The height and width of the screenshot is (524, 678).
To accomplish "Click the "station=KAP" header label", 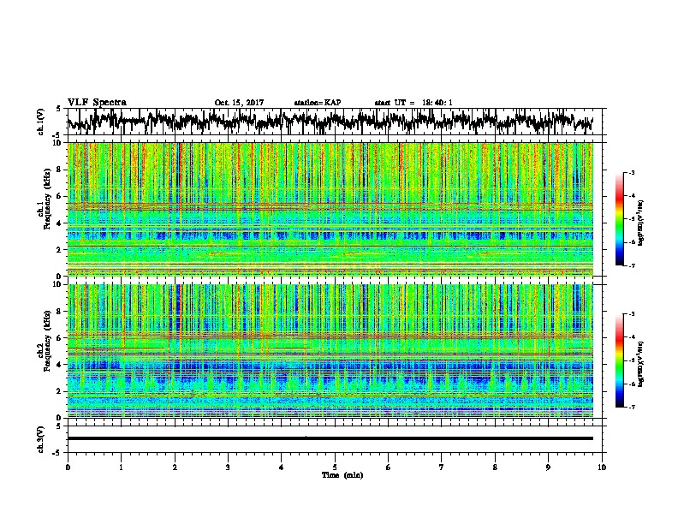I will coord(318,103).
